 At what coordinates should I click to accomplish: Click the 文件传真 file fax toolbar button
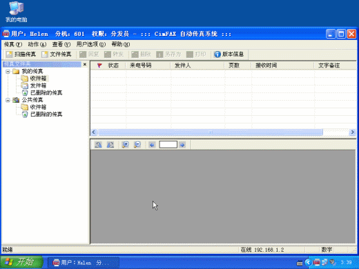click(x=57, y=54)
